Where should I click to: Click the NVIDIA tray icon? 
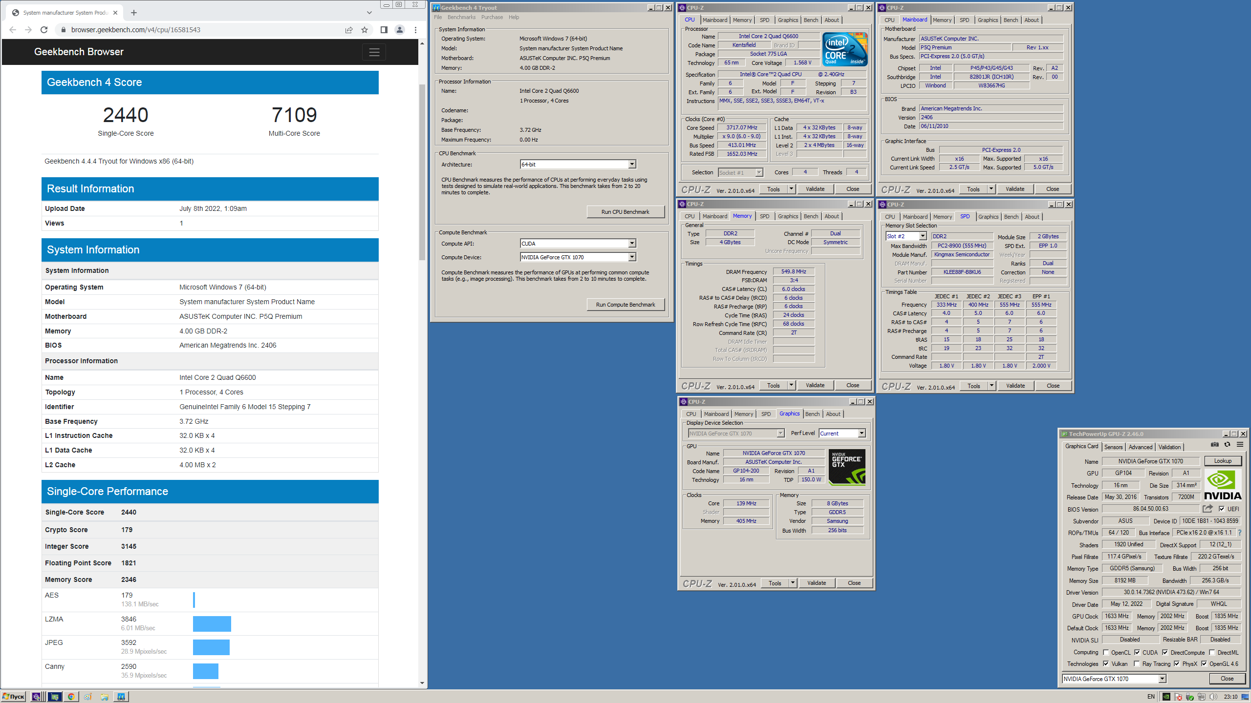[1166, 697]
